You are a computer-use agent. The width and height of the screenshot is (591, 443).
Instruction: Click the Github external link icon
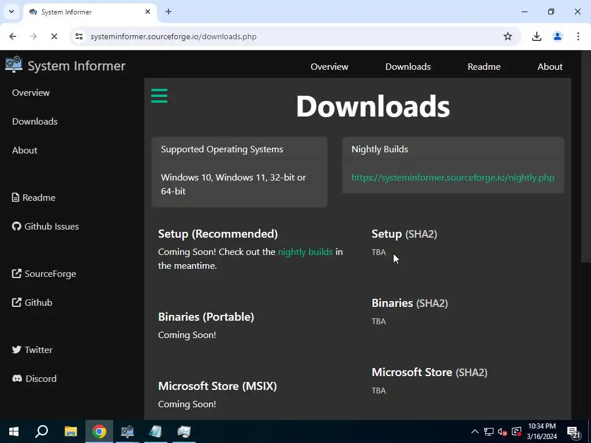17,302
